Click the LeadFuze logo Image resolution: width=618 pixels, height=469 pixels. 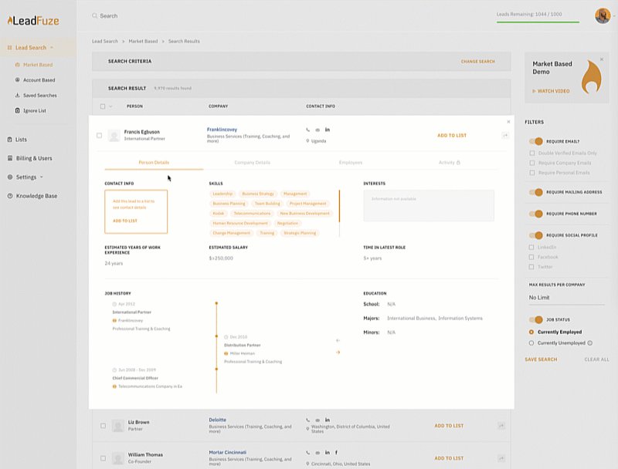pos(33,21)
